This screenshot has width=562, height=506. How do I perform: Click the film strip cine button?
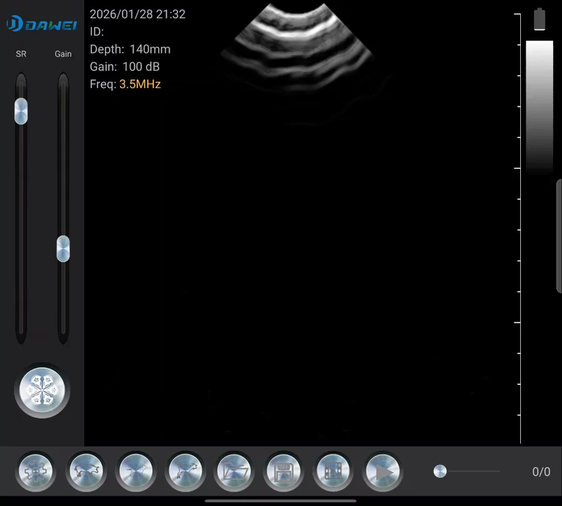pyautogui.click(x=333, y=472)
